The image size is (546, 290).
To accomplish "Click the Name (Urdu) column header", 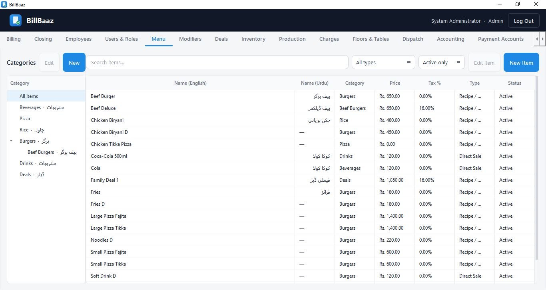I will [x=315, y=83].
